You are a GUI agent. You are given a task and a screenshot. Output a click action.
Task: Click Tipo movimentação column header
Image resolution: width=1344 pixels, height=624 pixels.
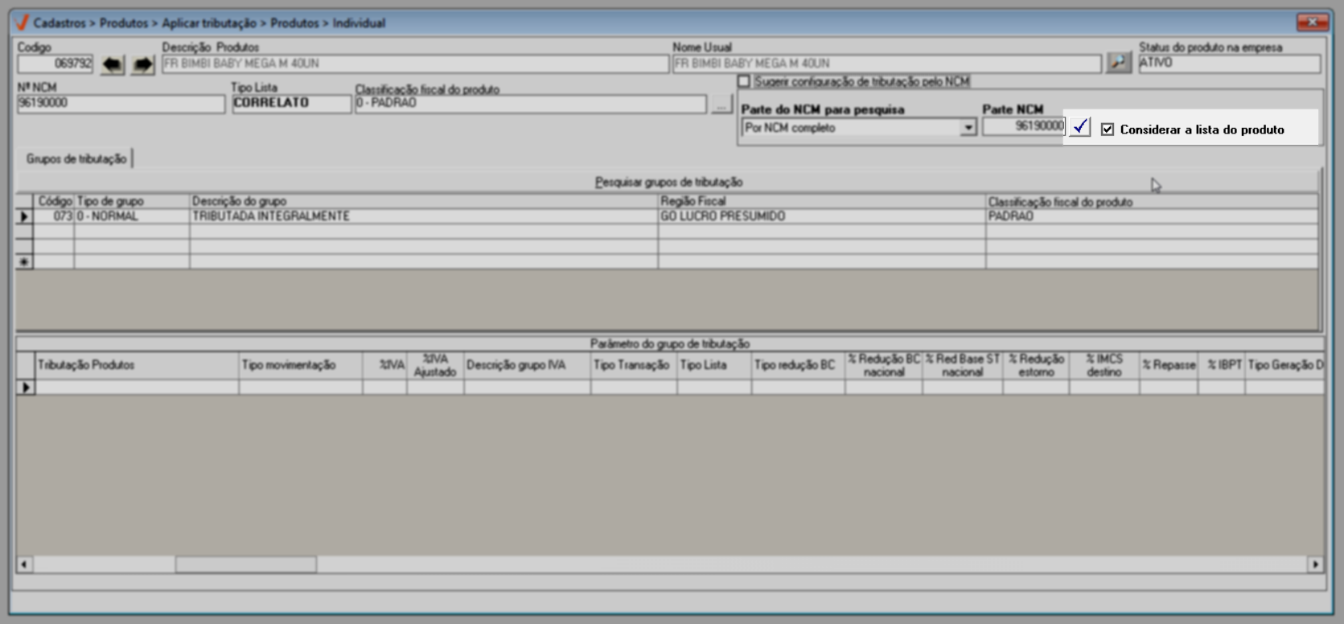click(301, 366)
